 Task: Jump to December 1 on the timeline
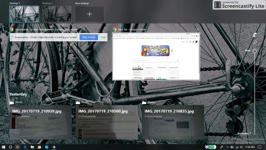click(244, 134)
